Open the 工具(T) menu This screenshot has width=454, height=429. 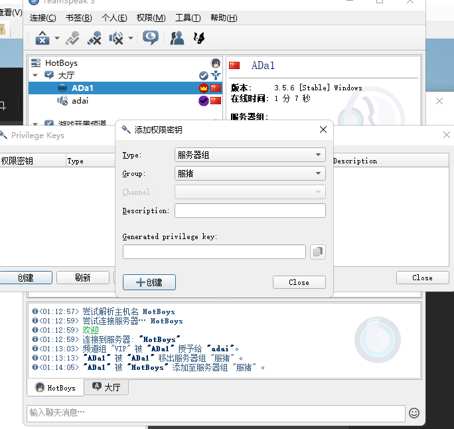point(188,18)
